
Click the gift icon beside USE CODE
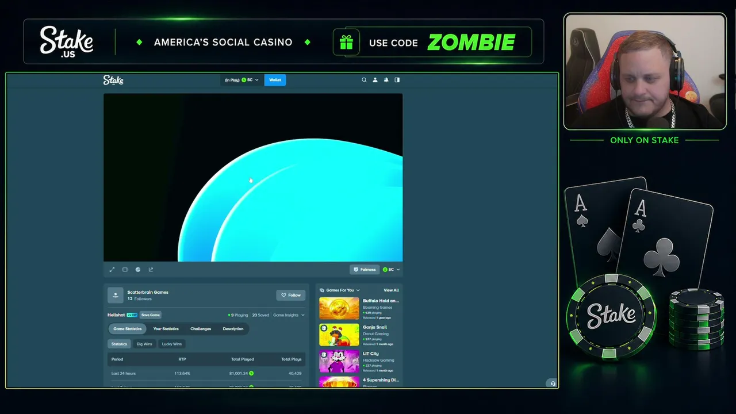coord(346,43)
